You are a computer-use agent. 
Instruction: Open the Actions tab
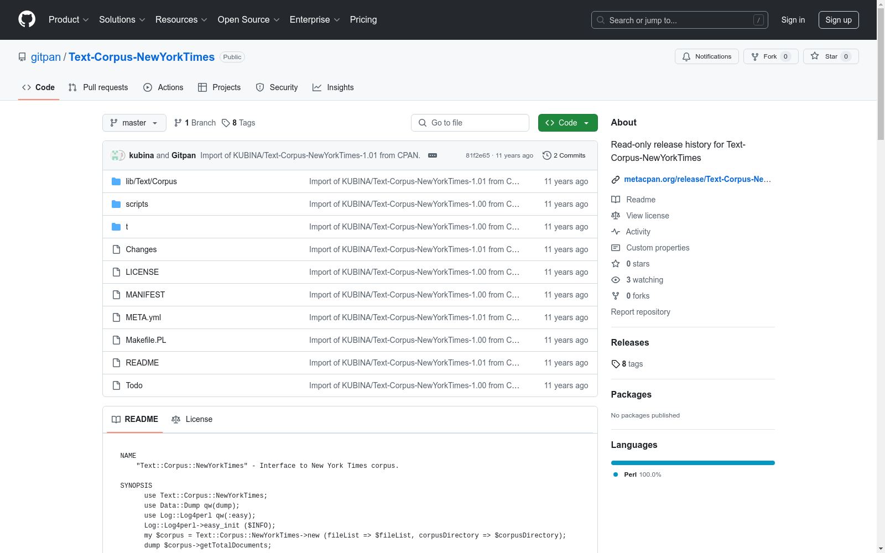coord(163,87)
